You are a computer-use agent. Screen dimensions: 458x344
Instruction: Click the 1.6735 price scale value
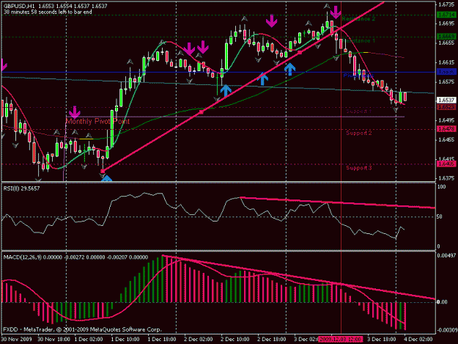pos(446,4)
